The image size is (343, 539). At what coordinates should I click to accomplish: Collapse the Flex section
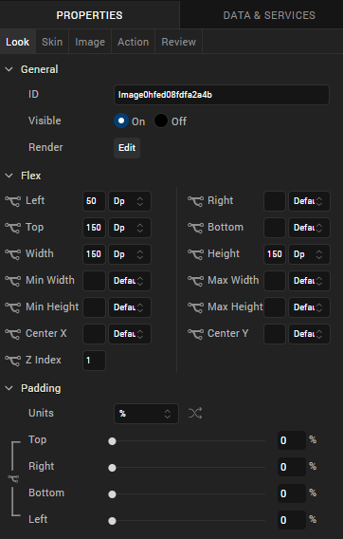(x=9, y=176)
